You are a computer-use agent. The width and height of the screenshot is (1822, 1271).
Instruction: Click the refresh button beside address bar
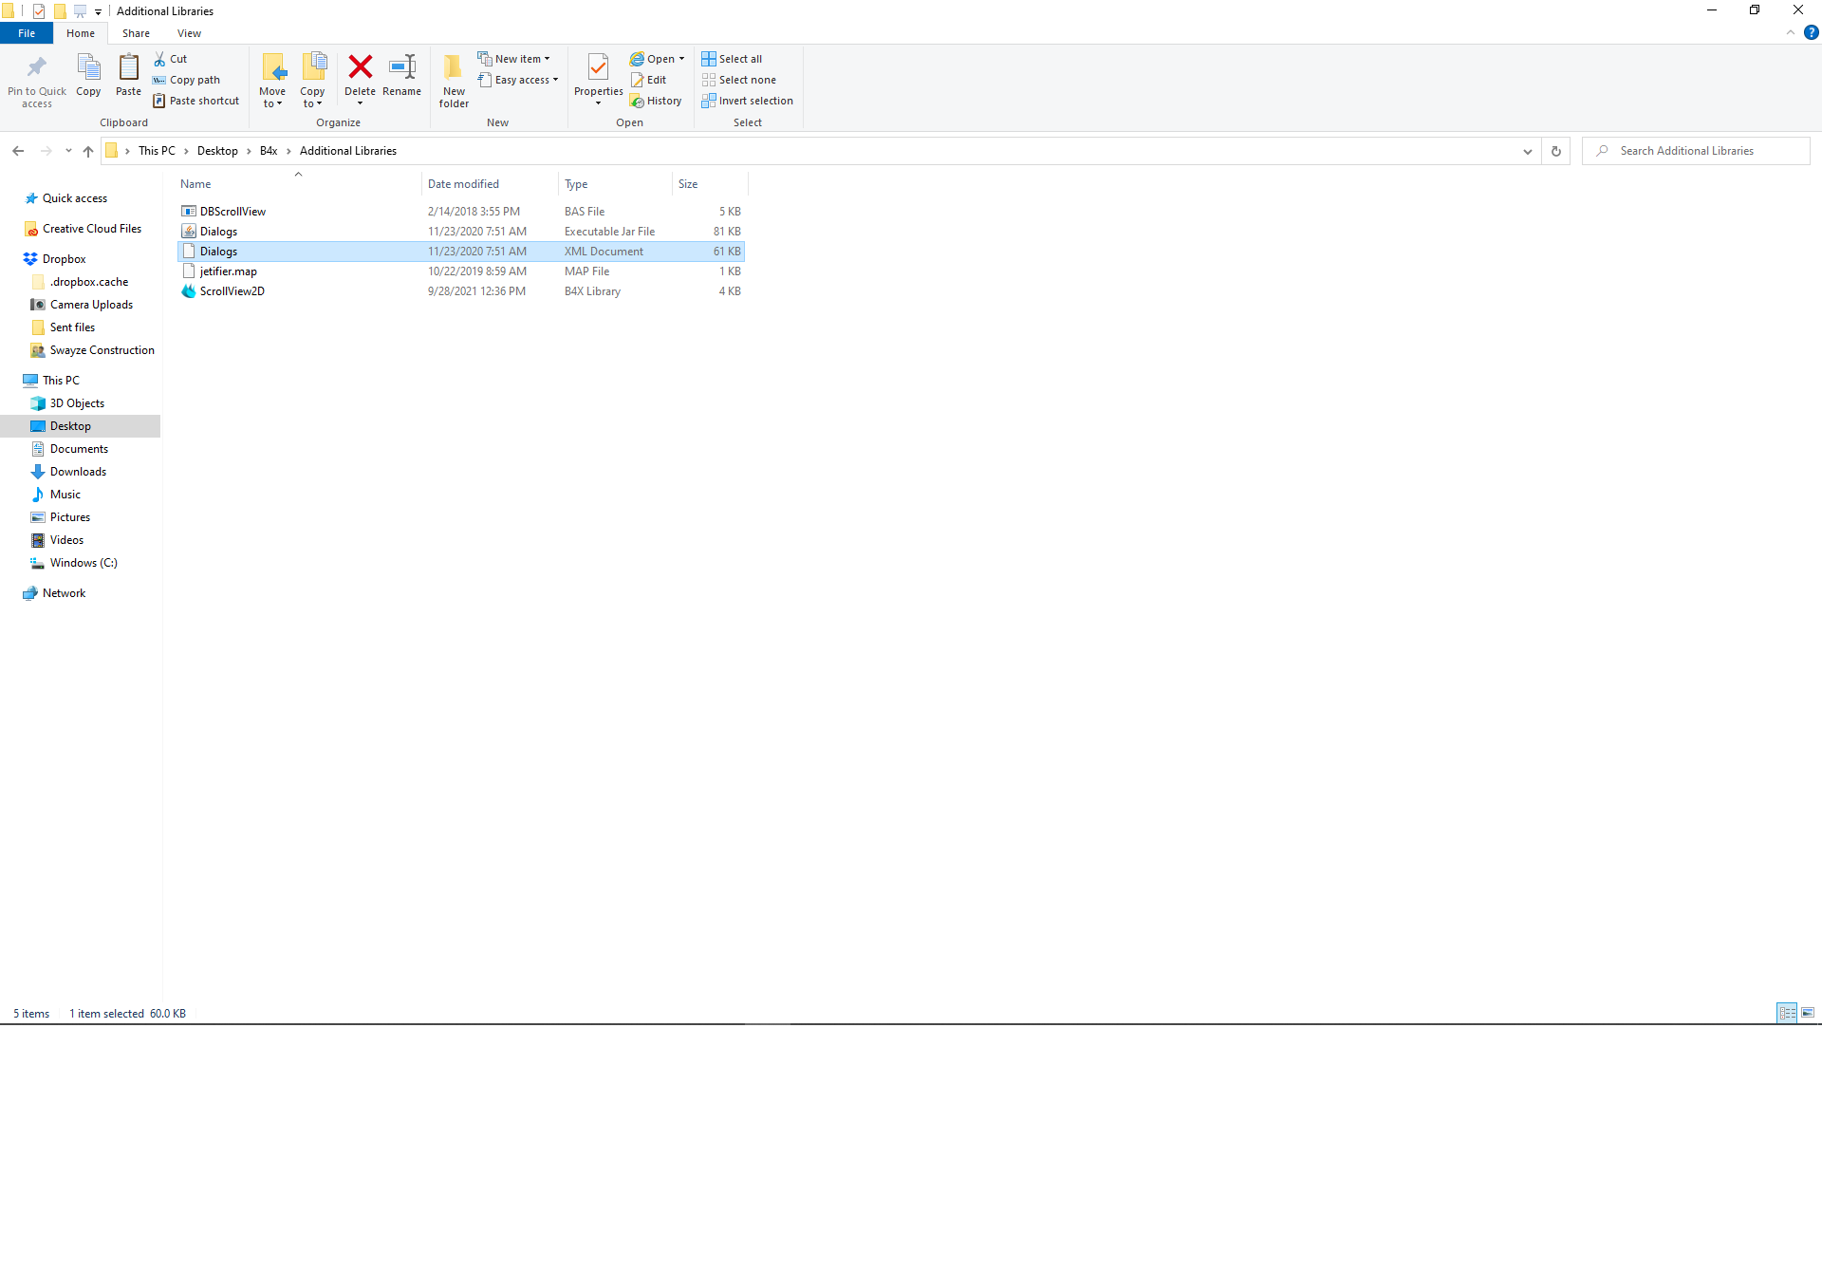point(1555,151)
